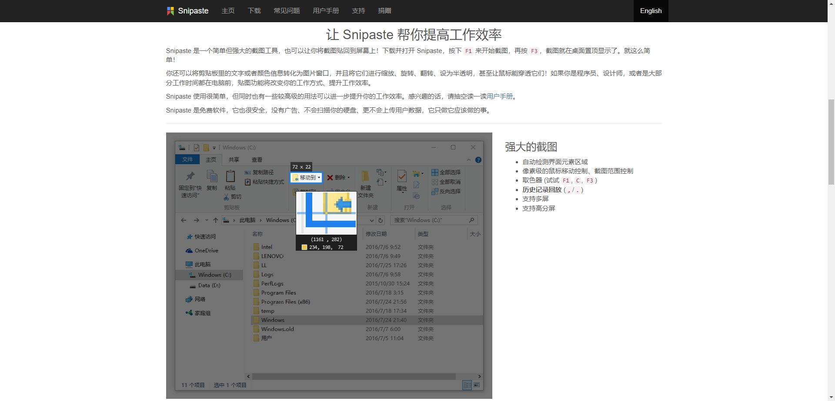Select OneDrive in the Explorer navigation pane
Viewport: 835px width, 401px height.
[202, 251]
